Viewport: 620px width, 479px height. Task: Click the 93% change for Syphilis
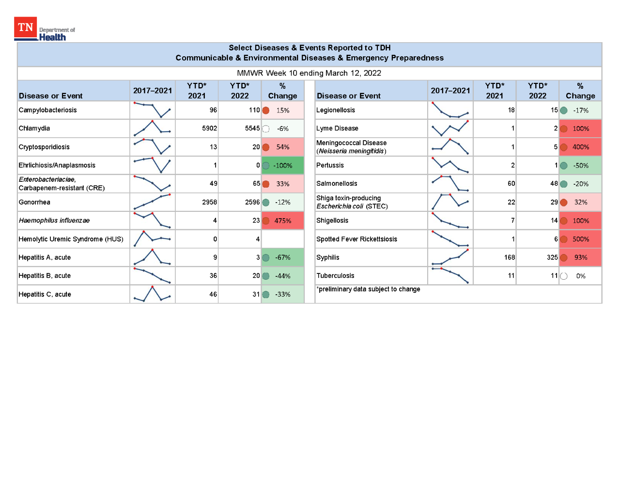[581, 257]
